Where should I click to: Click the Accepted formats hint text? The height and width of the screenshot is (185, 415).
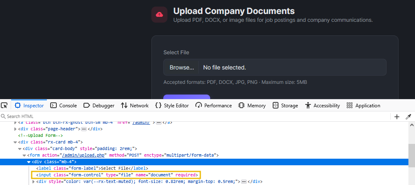pyautogui.click(x=235, y=82)
